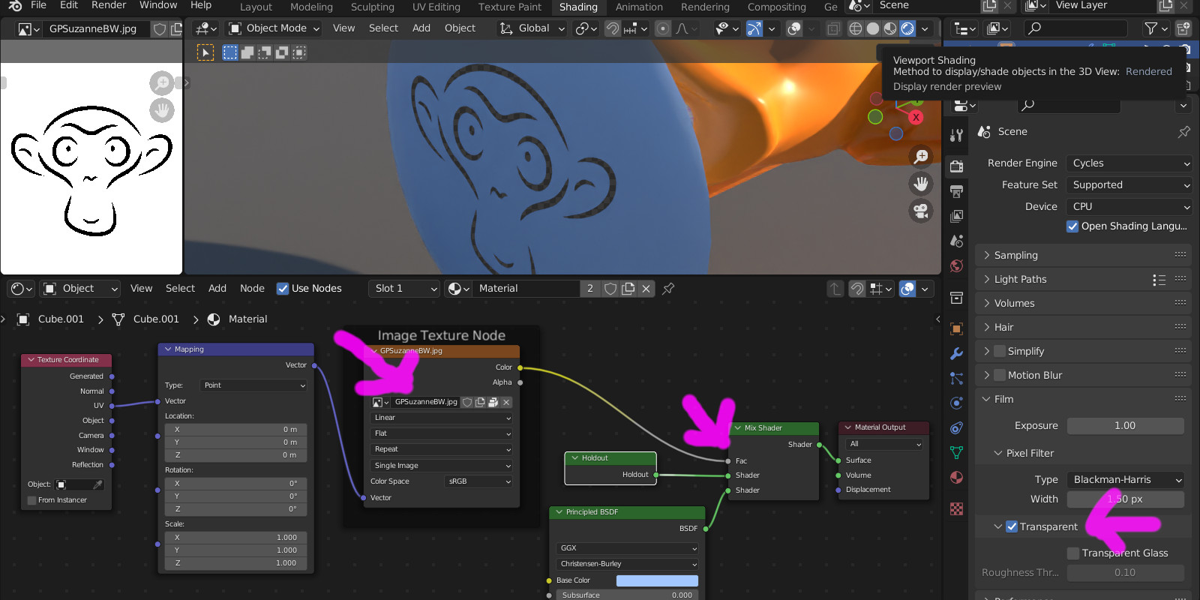Toggle camera view in 3D viewport
1200x600 pixels.
pyautogui.click(x=921, y=211)
